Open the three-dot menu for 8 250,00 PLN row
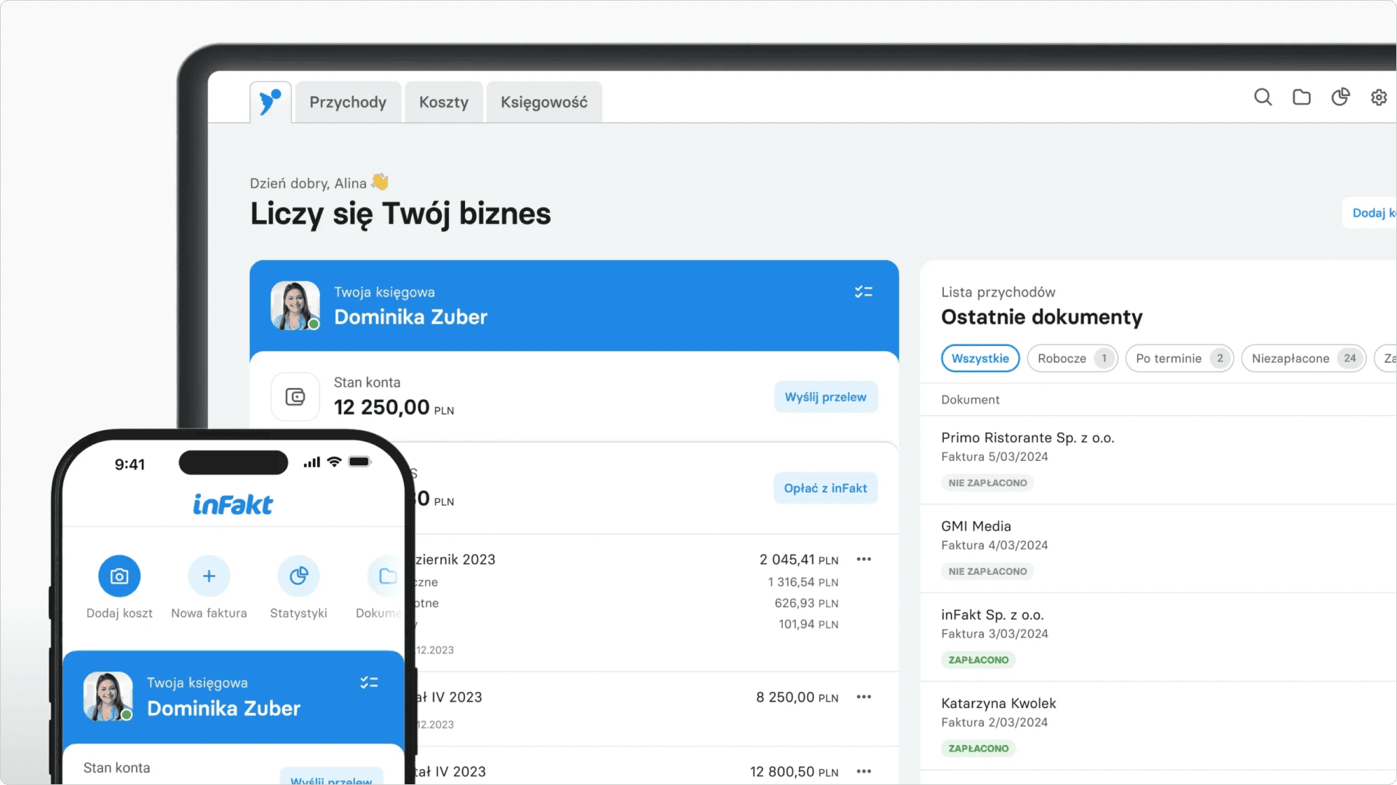 click(864, 697)
